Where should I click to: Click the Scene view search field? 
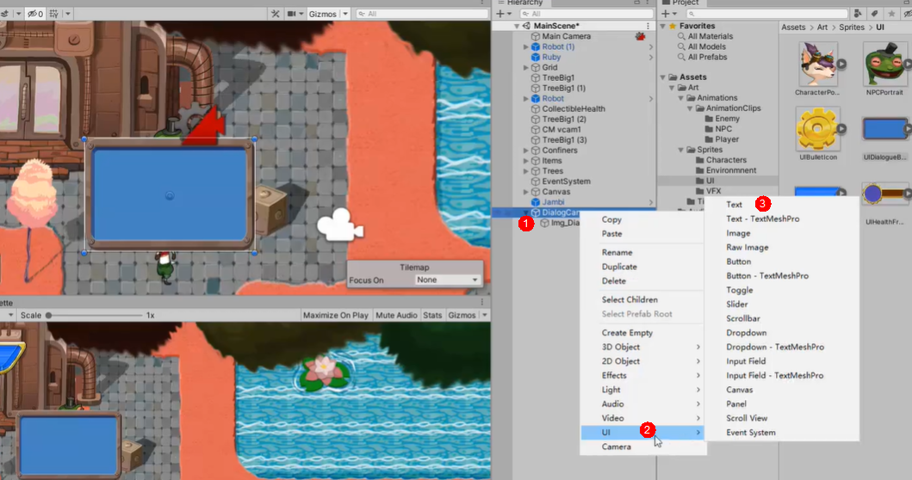[x=421, y=14]
